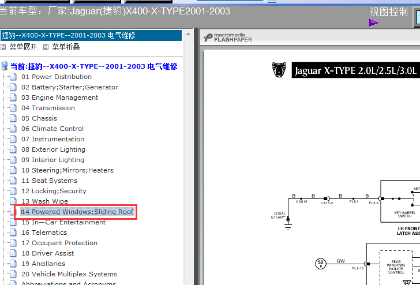Open 15 In-Car Entertainment section
420x285 pixels.
63,222
